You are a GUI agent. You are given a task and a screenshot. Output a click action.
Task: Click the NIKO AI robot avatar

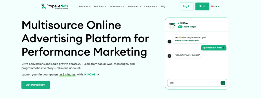click(x=172, y=25)
